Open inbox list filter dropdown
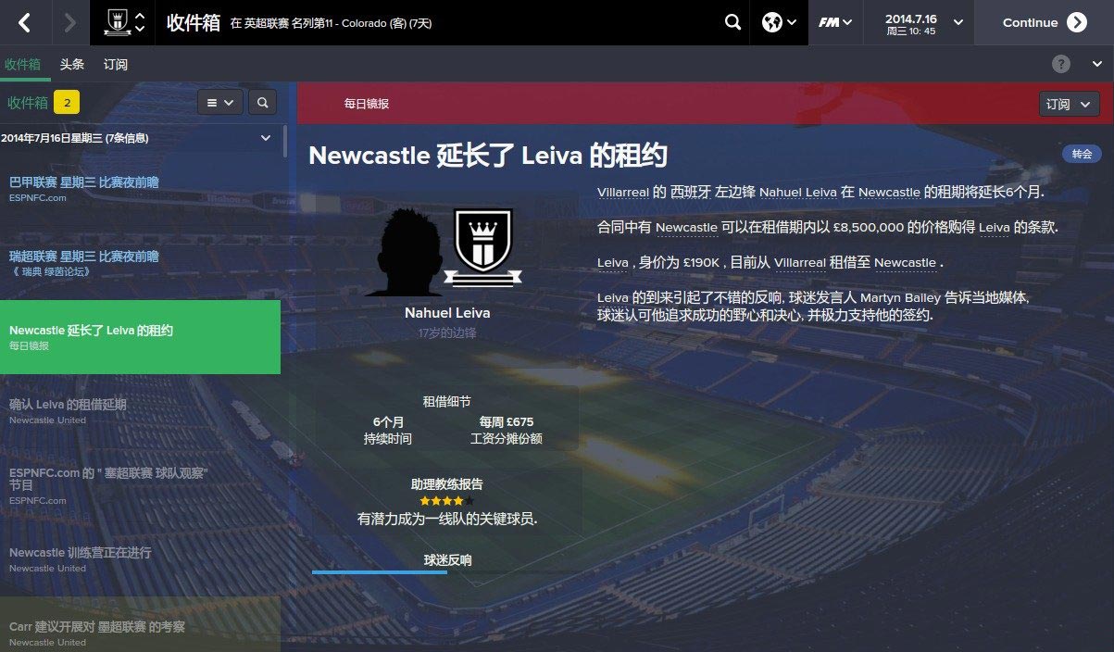Viewport: 1114px width, 652px height. (220, 102)
